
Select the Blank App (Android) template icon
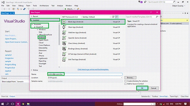64,22
